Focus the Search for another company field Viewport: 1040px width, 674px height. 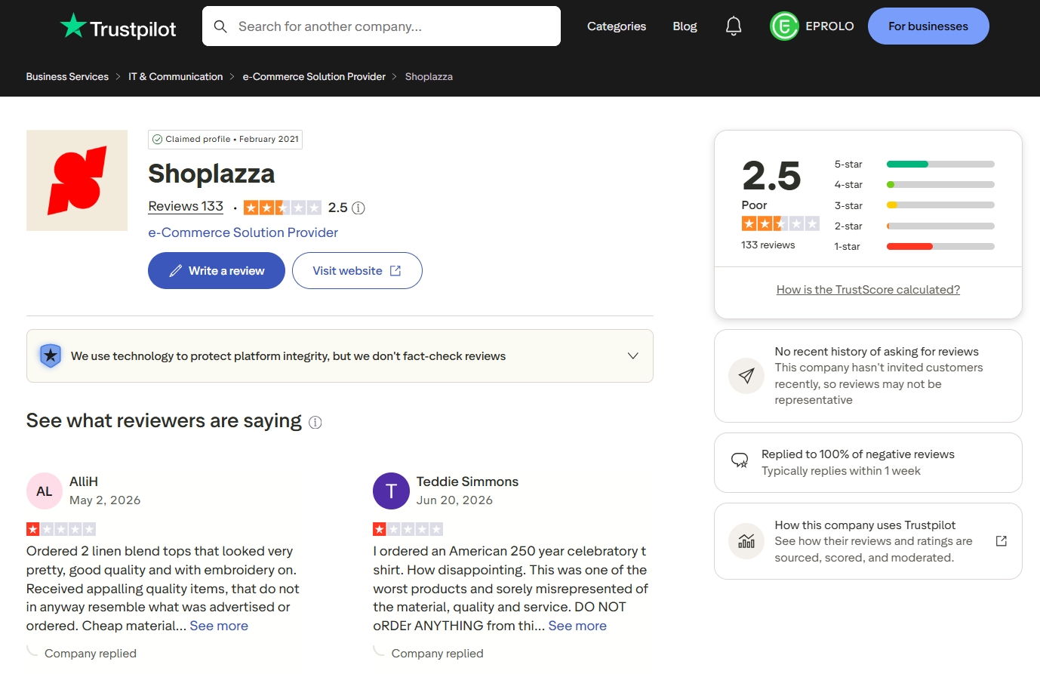(381, 26)
